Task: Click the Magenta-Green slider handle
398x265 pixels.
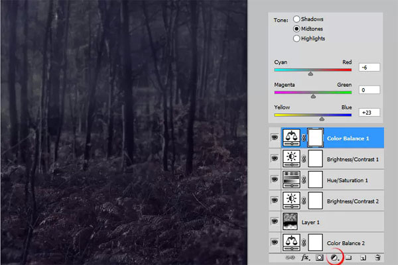Action: point(313,96)
